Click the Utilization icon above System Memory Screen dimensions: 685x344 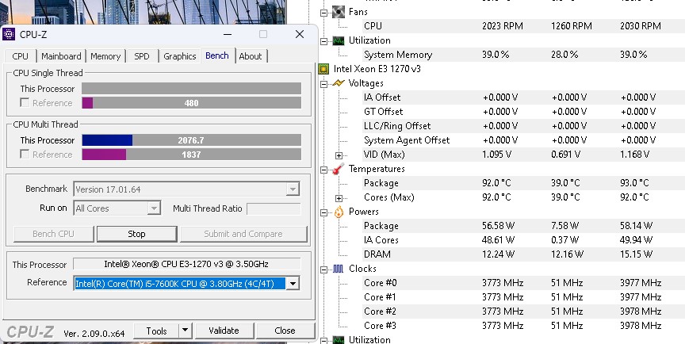[339, 40]
